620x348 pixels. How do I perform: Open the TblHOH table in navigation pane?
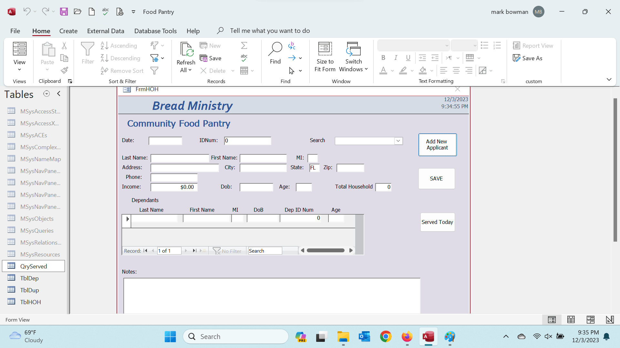click(30, 302)
